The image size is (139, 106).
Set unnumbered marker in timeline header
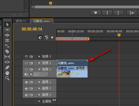click(52, 37)
